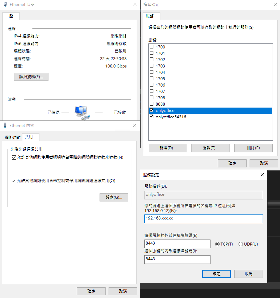Click the Ethernet 內容 title bar icon
This screenshot has height=298, width=280.
(5, 125)
